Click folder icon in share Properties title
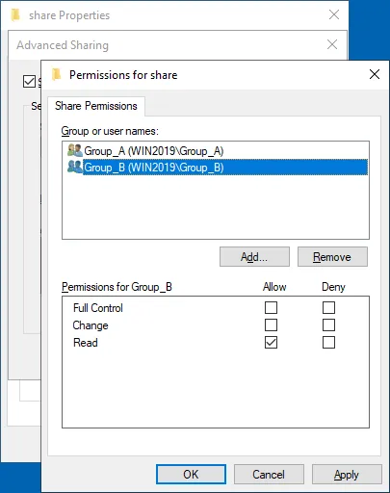 (x=15, y=15)
